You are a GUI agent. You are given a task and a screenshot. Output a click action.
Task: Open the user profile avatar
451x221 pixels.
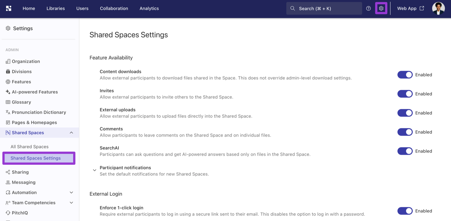click(x=438, y=8)
